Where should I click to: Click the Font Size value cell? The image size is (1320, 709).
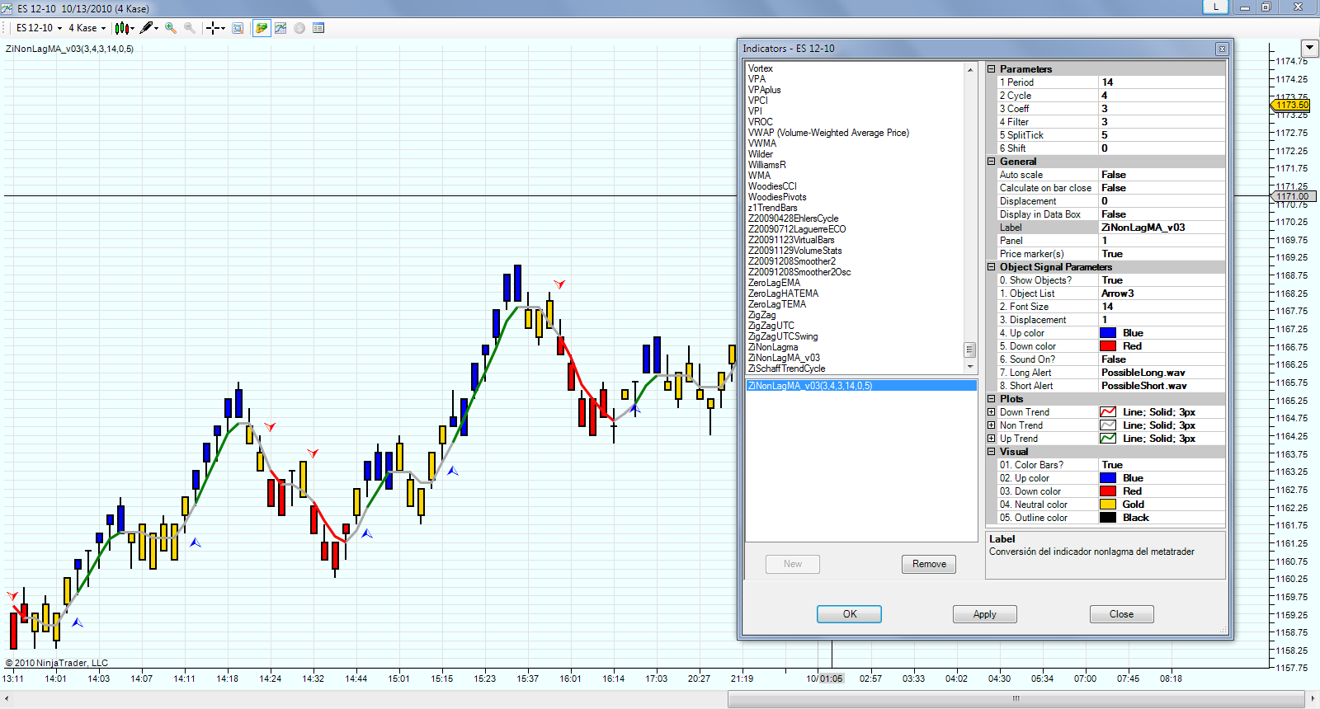point(1162,307)
